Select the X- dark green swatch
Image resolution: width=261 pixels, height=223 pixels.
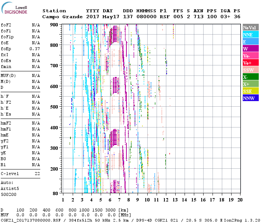pos(251,77)
